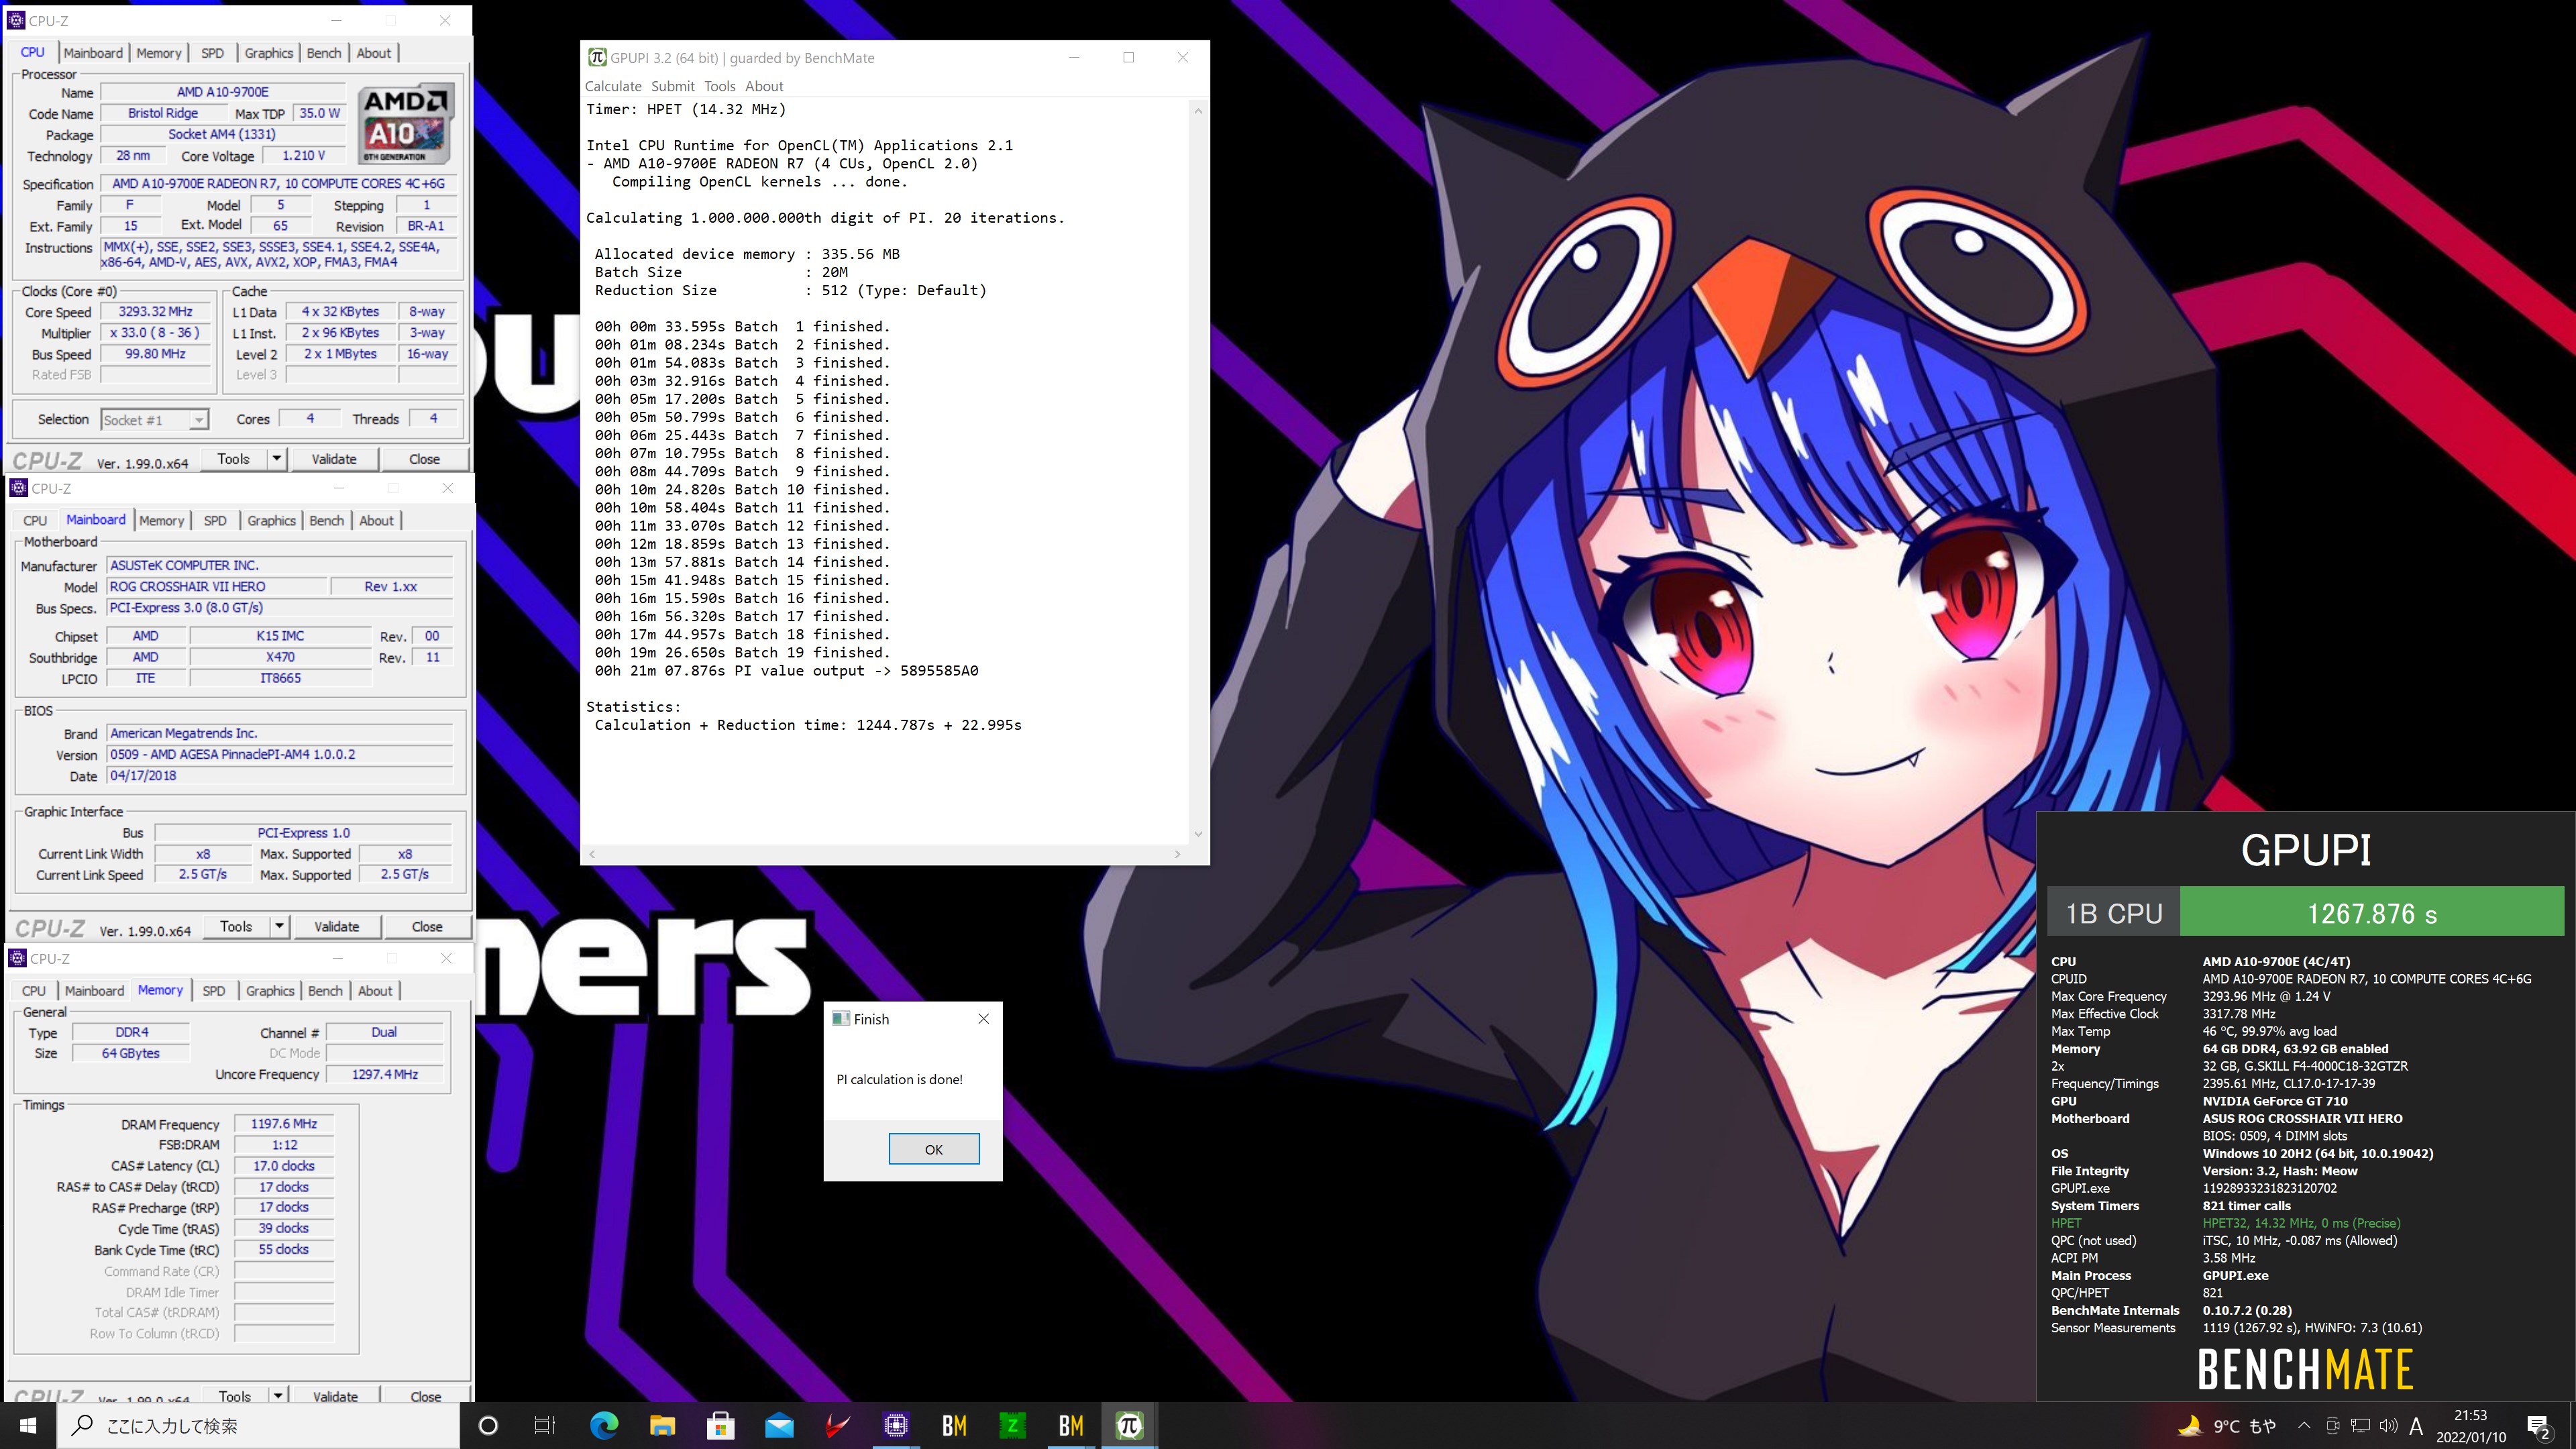Click Close button in top CPU-Z window
The width and height of the screenshot is (2576, 1449).
pos(424,459)
